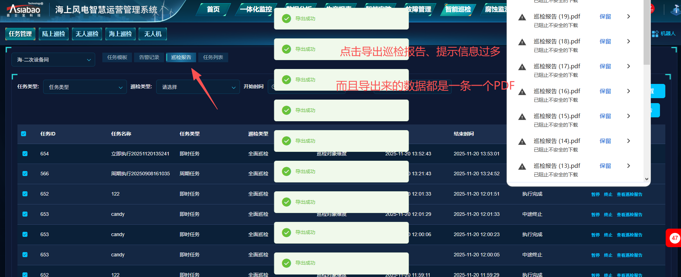Toggle the select-all checkbox in table header
Image resolution: width=681 pixels, height=277 pixels.
24,134
